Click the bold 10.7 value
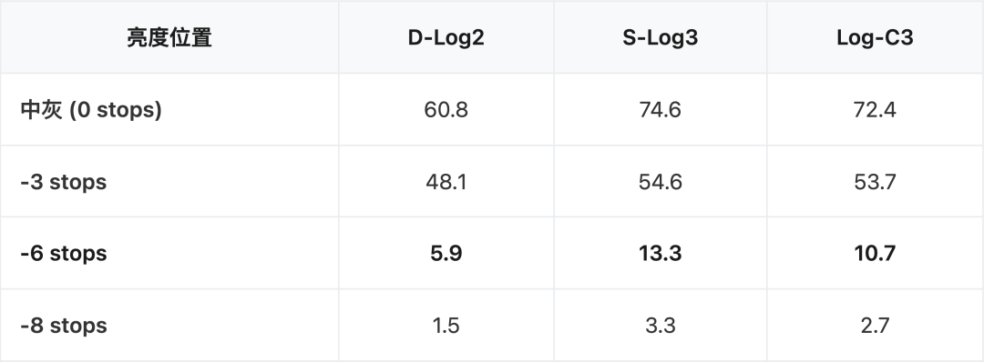The image size is (984, 362). tap(875, 254)
